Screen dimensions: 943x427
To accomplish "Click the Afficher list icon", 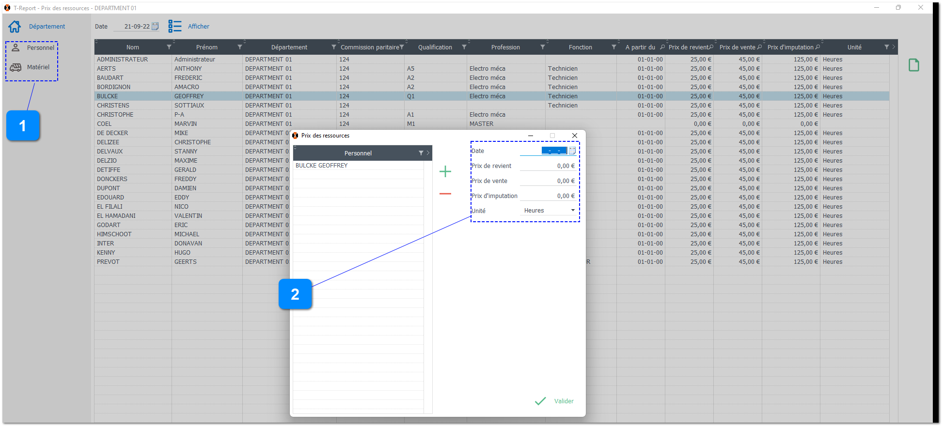I will point(174,26).
